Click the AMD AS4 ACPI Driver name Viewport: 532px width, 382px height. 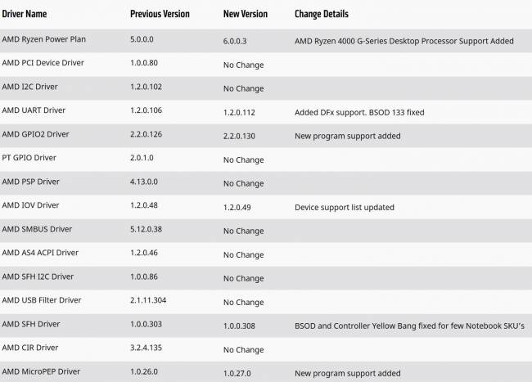[40, 253]
